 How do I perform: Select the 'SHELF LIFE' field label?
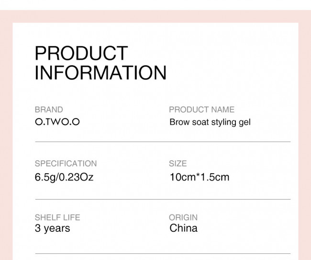[x=57, y=217]
